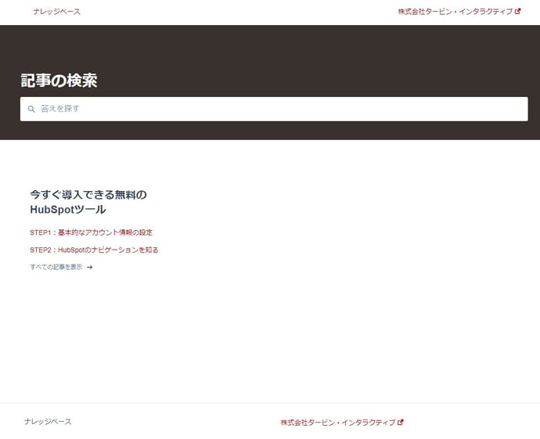Open 株式会社タービン・インタラクティブ link in header
The width and height of the screenshot is (540, 439).
[455, 12]
